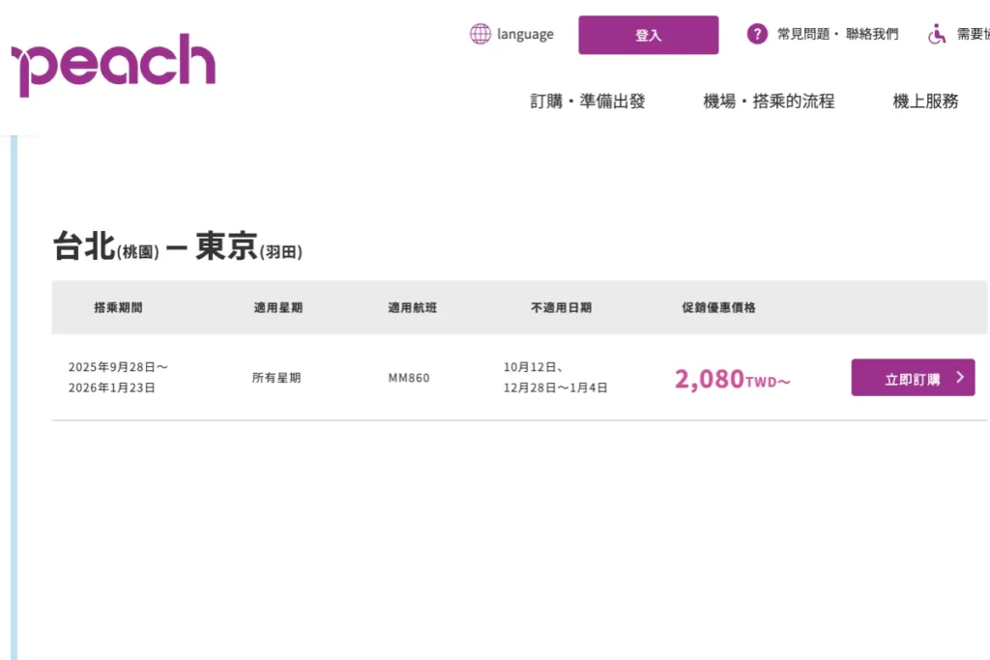The image size is (990, 660).
Task: Click the 台北(桃園) – 東京(羽田) route heading
Action: pyautogui.click(x=178, y=245)
